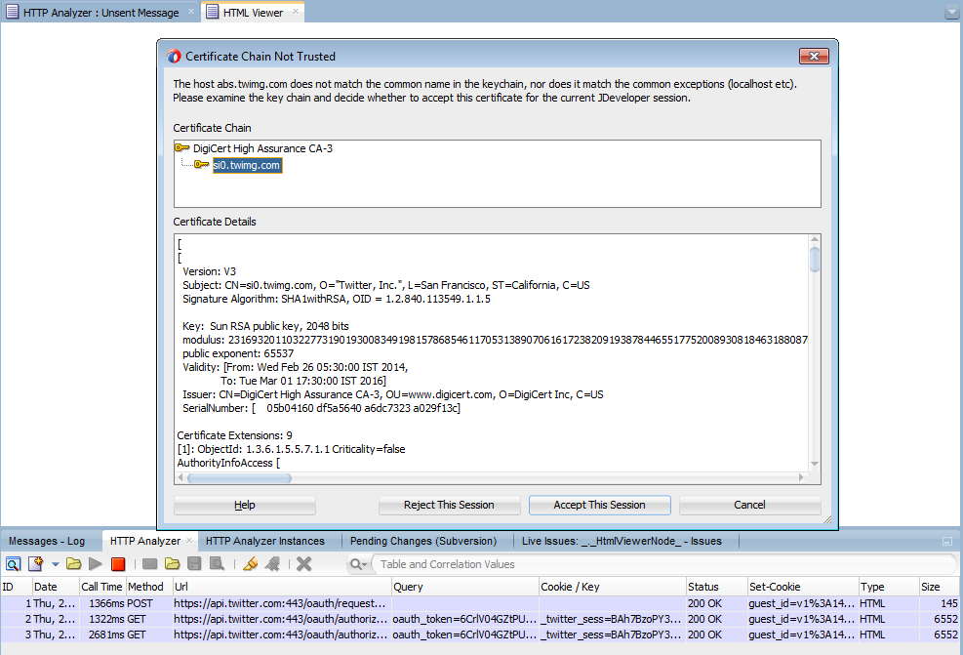Select DigiCert High Assurance CA-3 in certificate chain
Viewport: 963px width, 655px height.
pos(262,148)
